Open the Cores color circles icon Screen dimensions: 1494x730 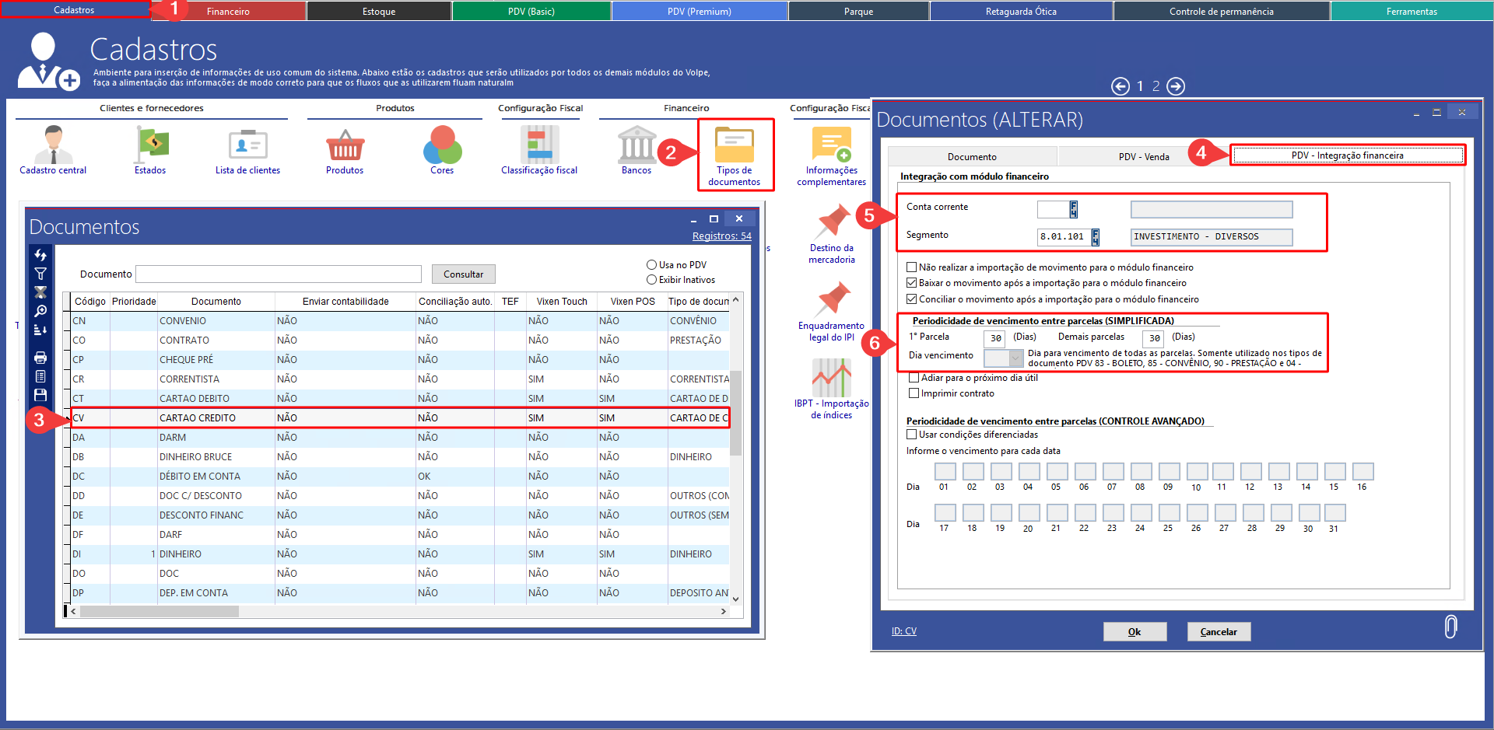tap(442, 145)
